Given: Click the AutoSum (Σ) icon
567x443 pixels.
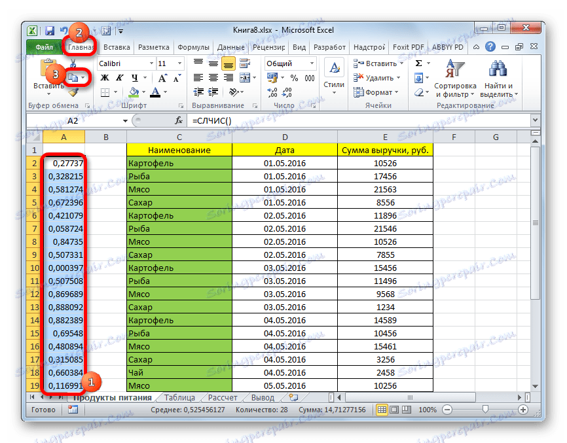Looking at the screenshot, I should pos(419,63).
